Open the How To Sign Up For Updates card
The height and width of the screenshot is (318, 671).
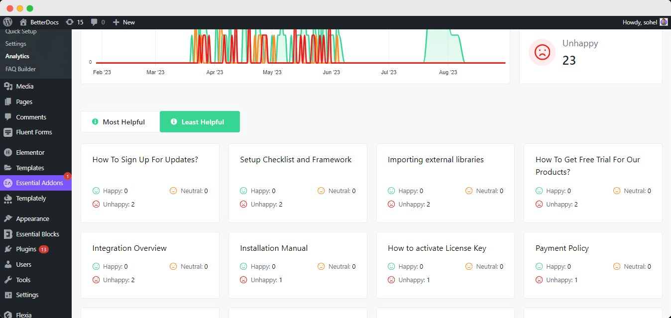point(145,160)
